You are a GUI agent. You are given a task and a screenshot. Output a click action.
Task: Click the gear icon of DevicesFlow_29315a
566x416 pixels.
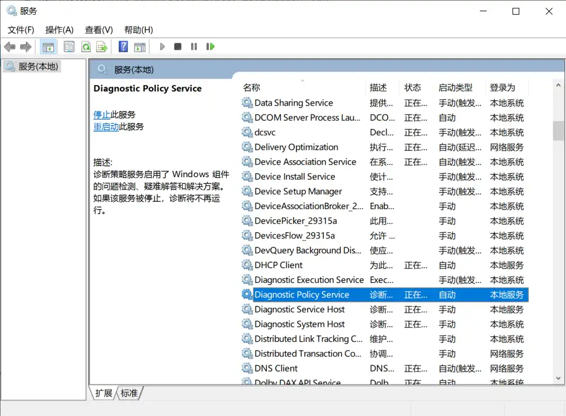pyautogui.click(x=247, y=236)
